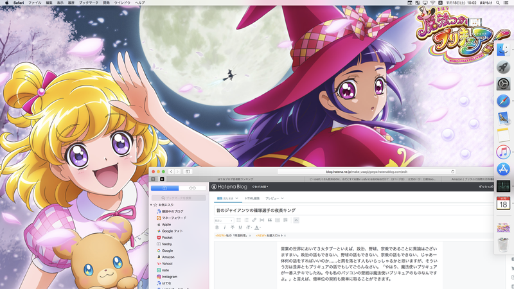Click the Wi-Fi status icon in menu bar
Screen dimensions: 514x289
(x=432, y=3)
